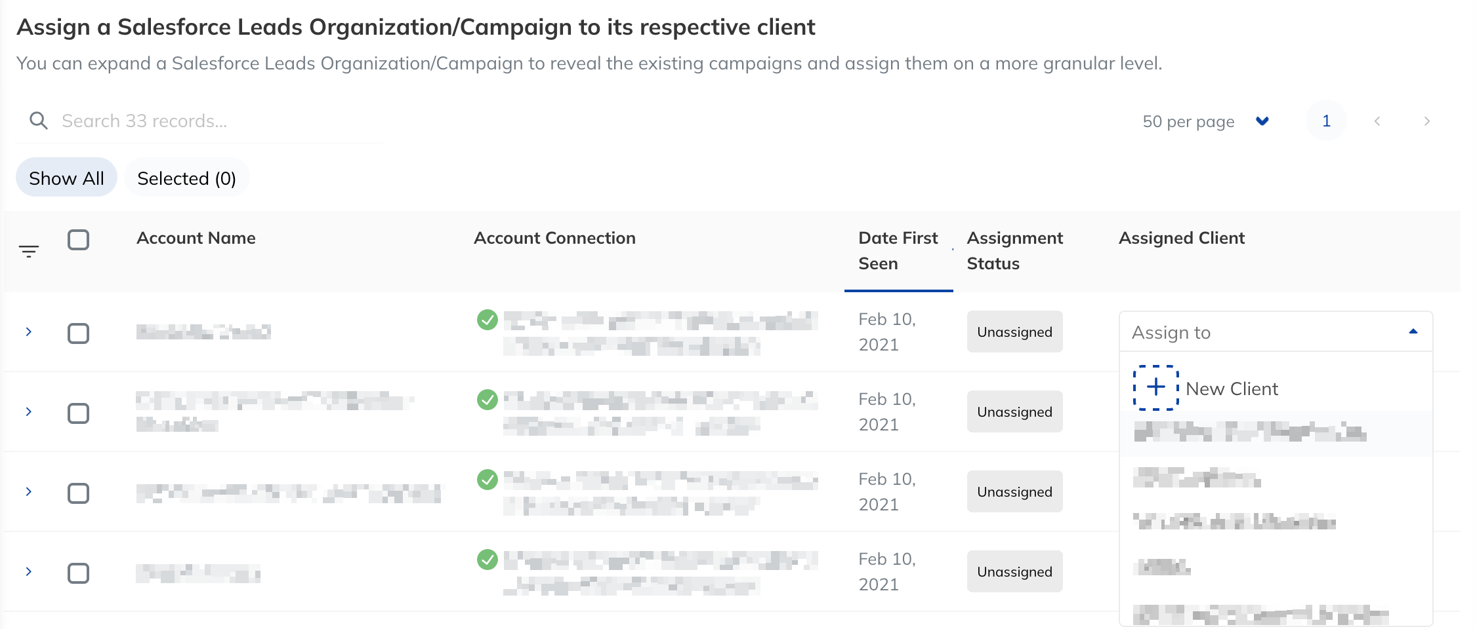
Task: Select the first blurred client option
Action: (1276, 433)
